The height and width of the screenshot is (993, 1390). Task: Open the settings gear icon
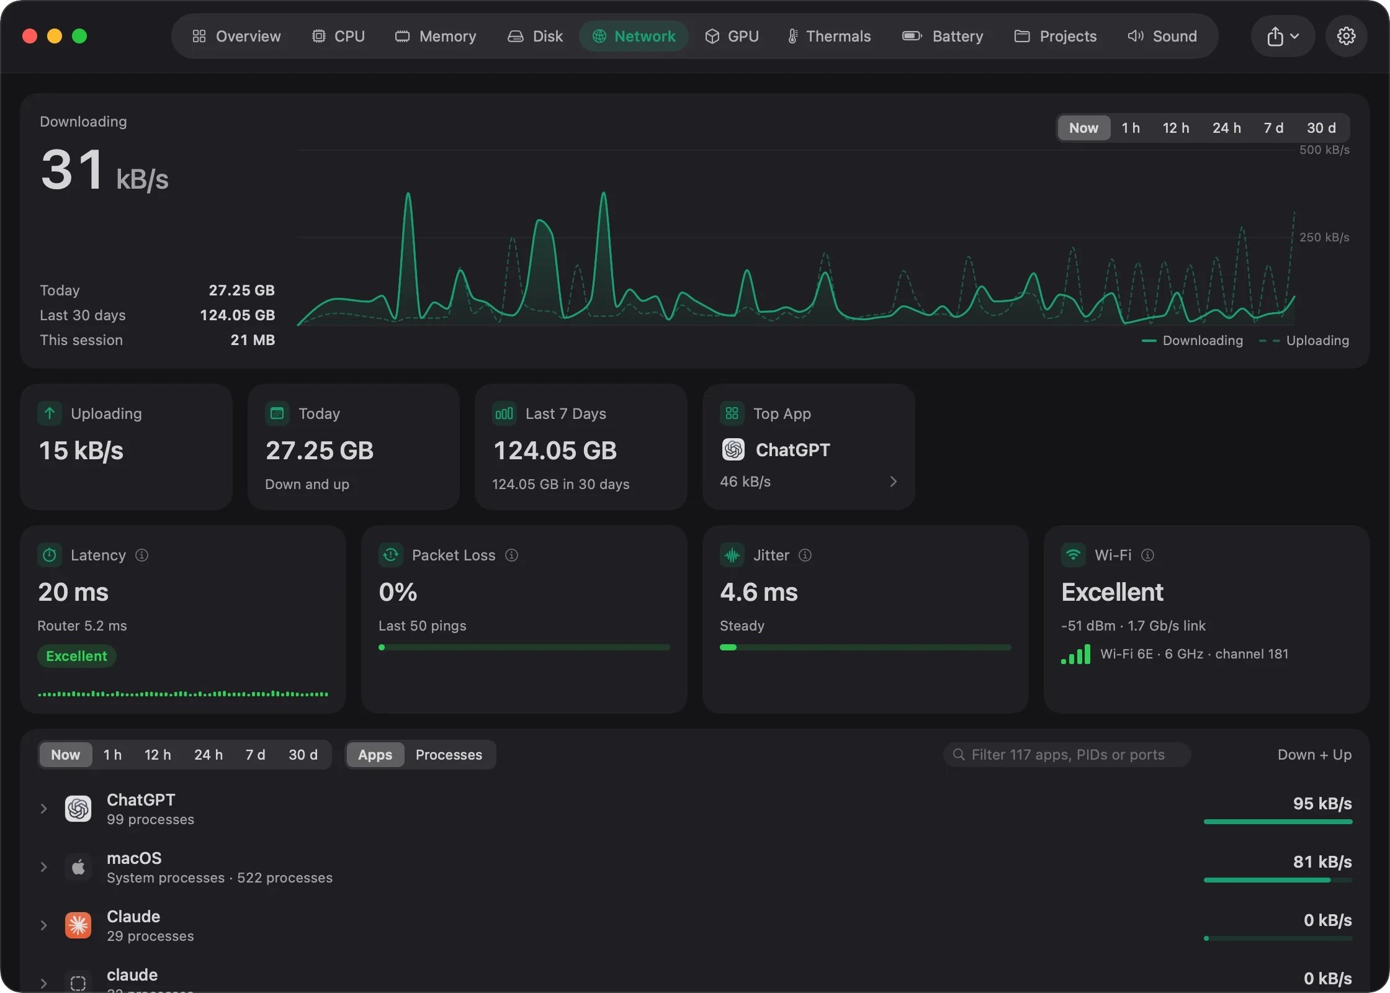click(x=1346, y=36)
